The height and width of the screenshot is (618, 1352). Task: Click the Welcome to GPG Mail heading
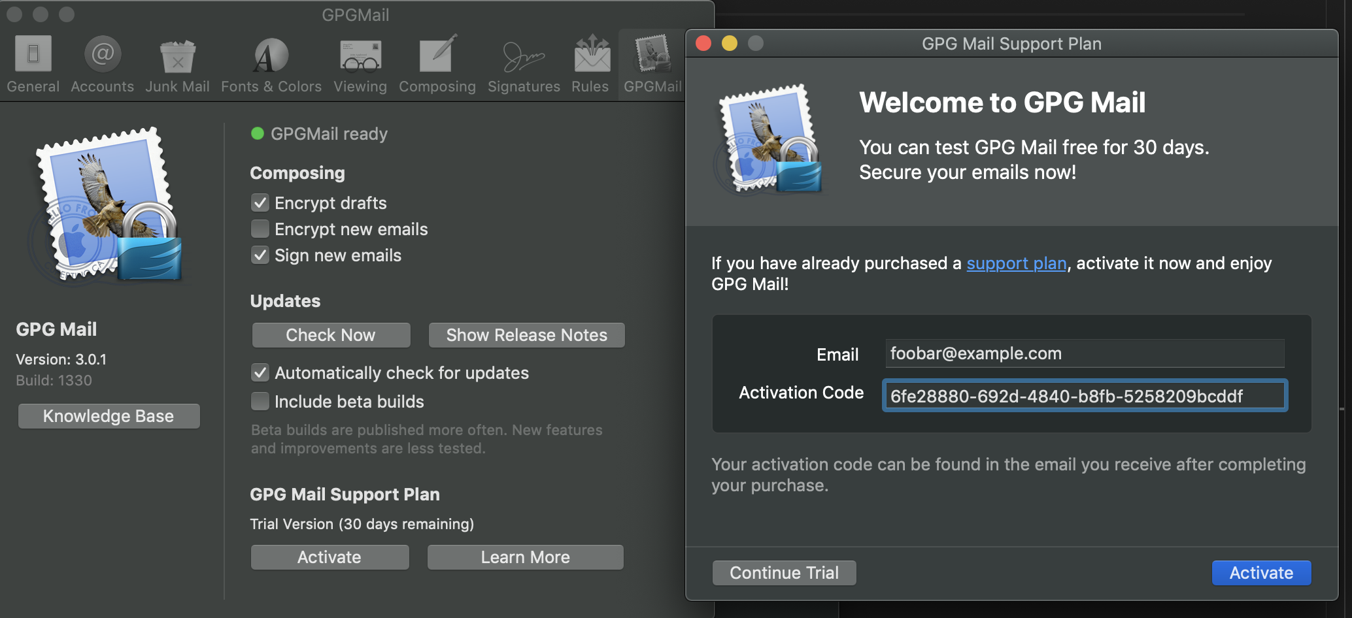pos(1002,103)
